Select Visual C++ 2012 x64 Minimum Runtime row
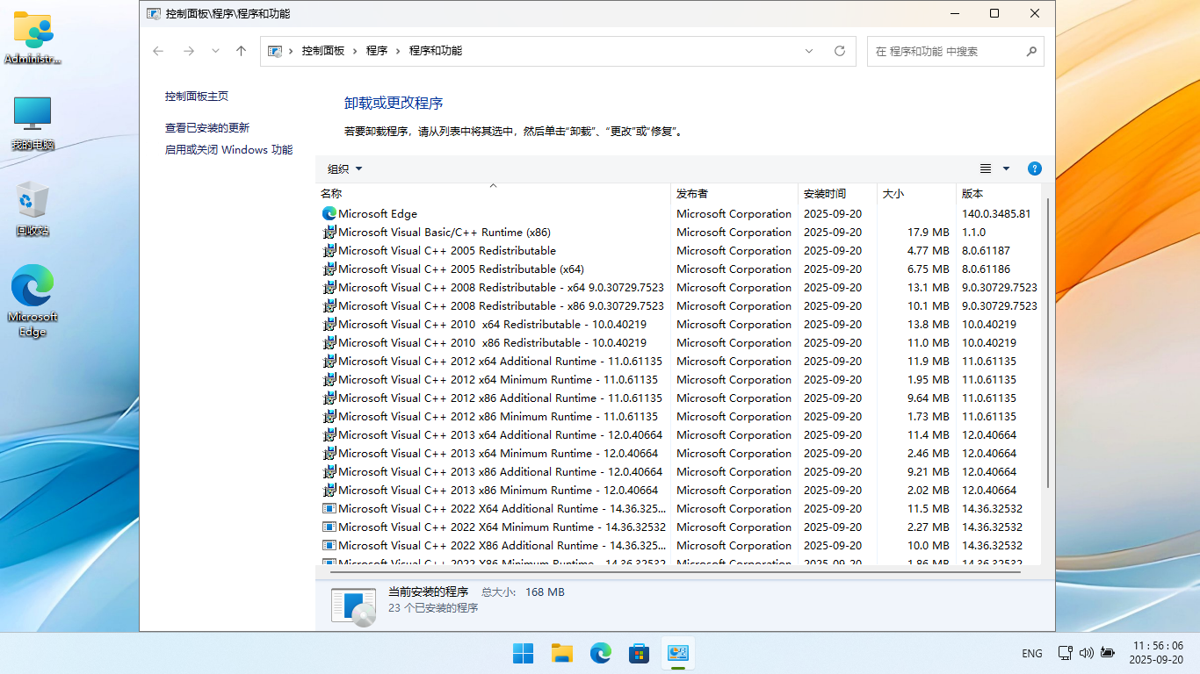 point(678,379)
